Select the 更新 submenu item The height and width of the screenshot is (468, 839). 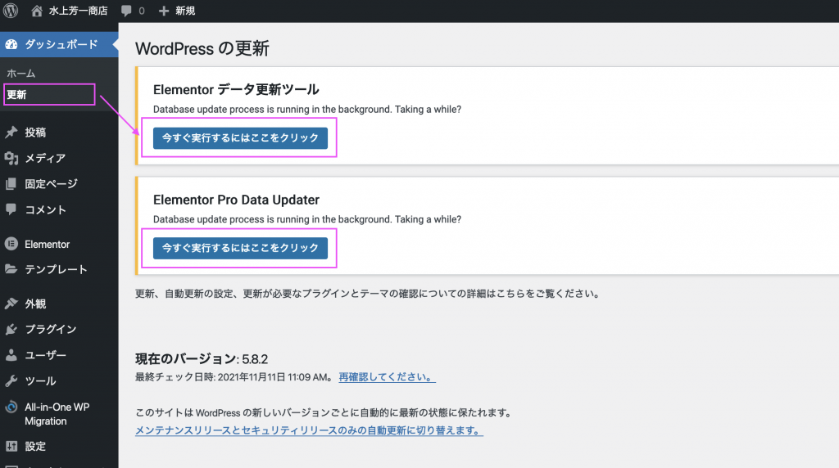[17, 95]
